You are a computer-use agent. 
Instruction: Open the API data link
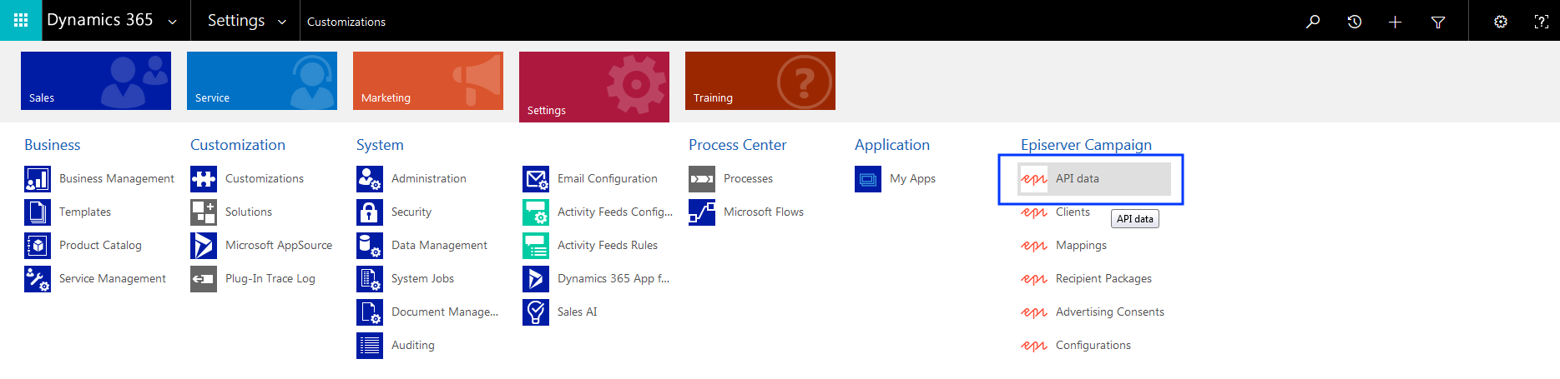point(1077,179)
